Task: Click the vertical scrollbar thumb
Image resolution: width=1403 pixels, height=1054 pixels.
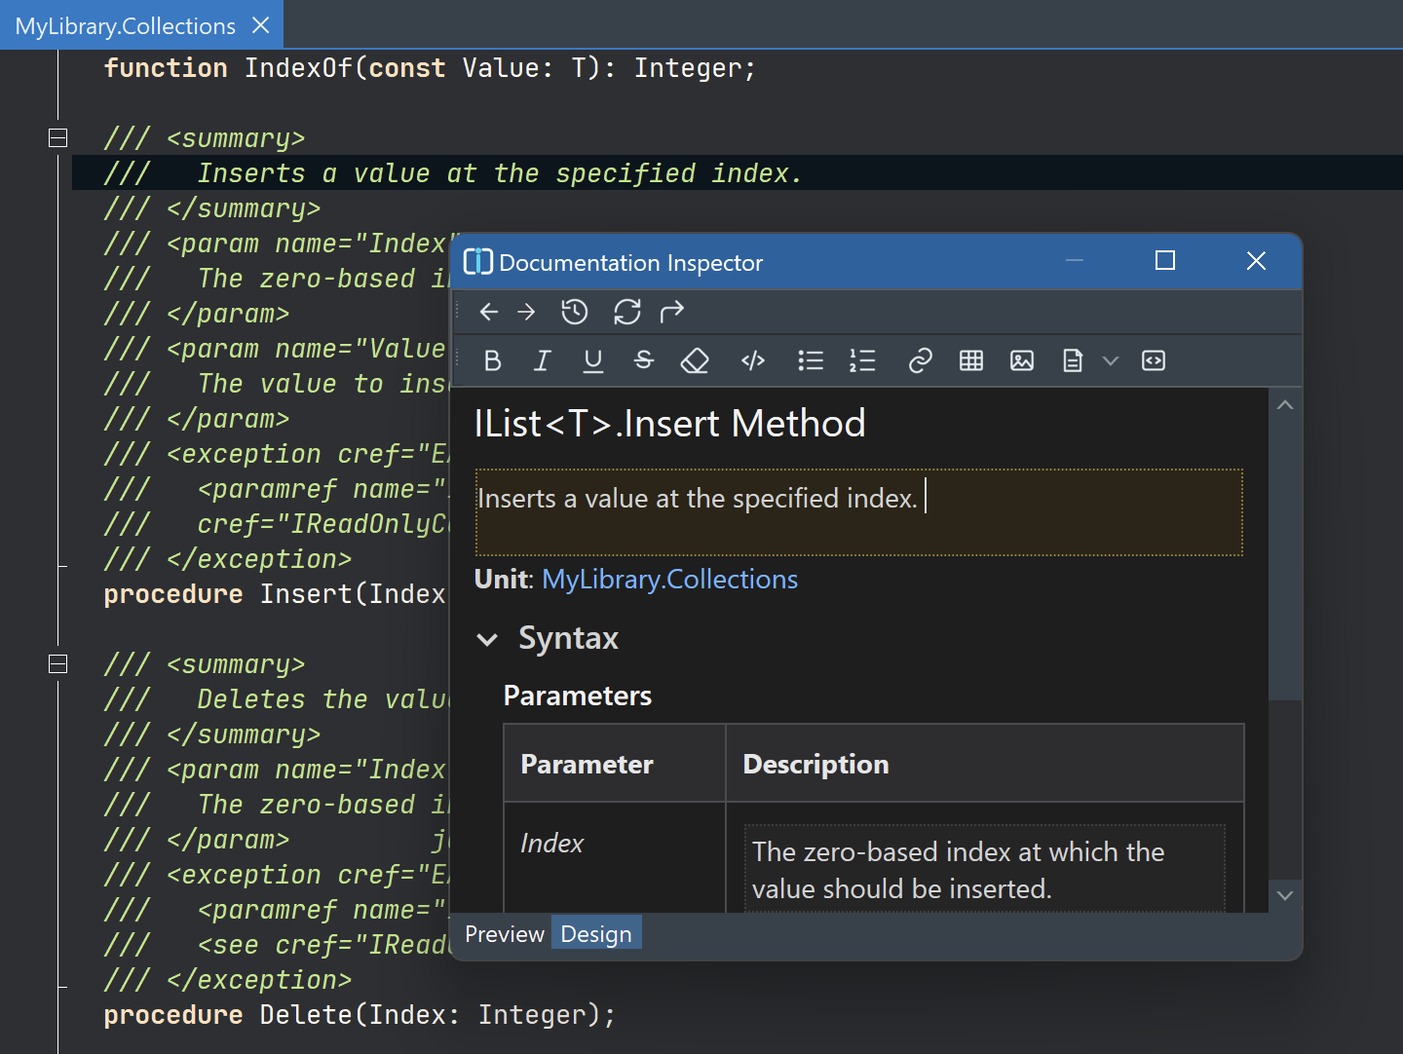Action: pos(1285,560)
